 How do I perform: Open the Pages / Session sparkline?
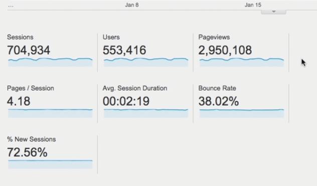50,113
